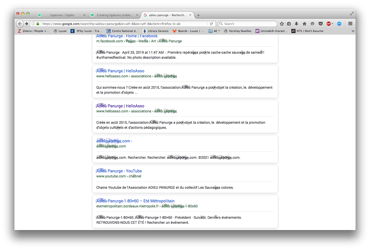This screenshot has height=250, width=370.
Task: Open the hamburger menu in Firefox
Action: click(x=350, y=24)
